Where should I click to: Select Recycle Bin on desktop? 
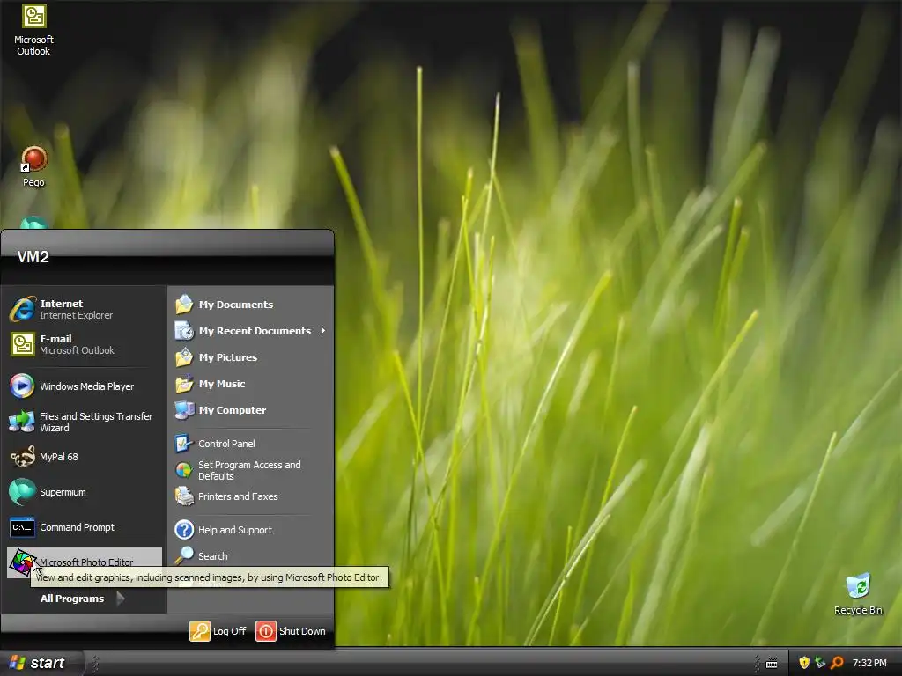point(858,594)
